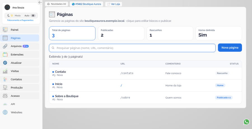The image size is (252, 129).
Task: Open Faturamento e Pagamentos link
Action: [20, 20]
